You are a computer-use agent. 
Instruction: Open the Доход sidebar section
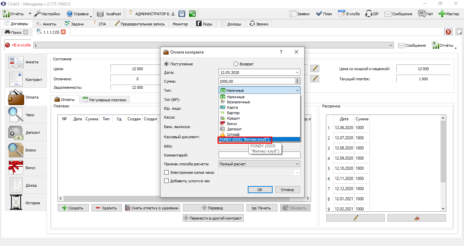tap(26, 185)
